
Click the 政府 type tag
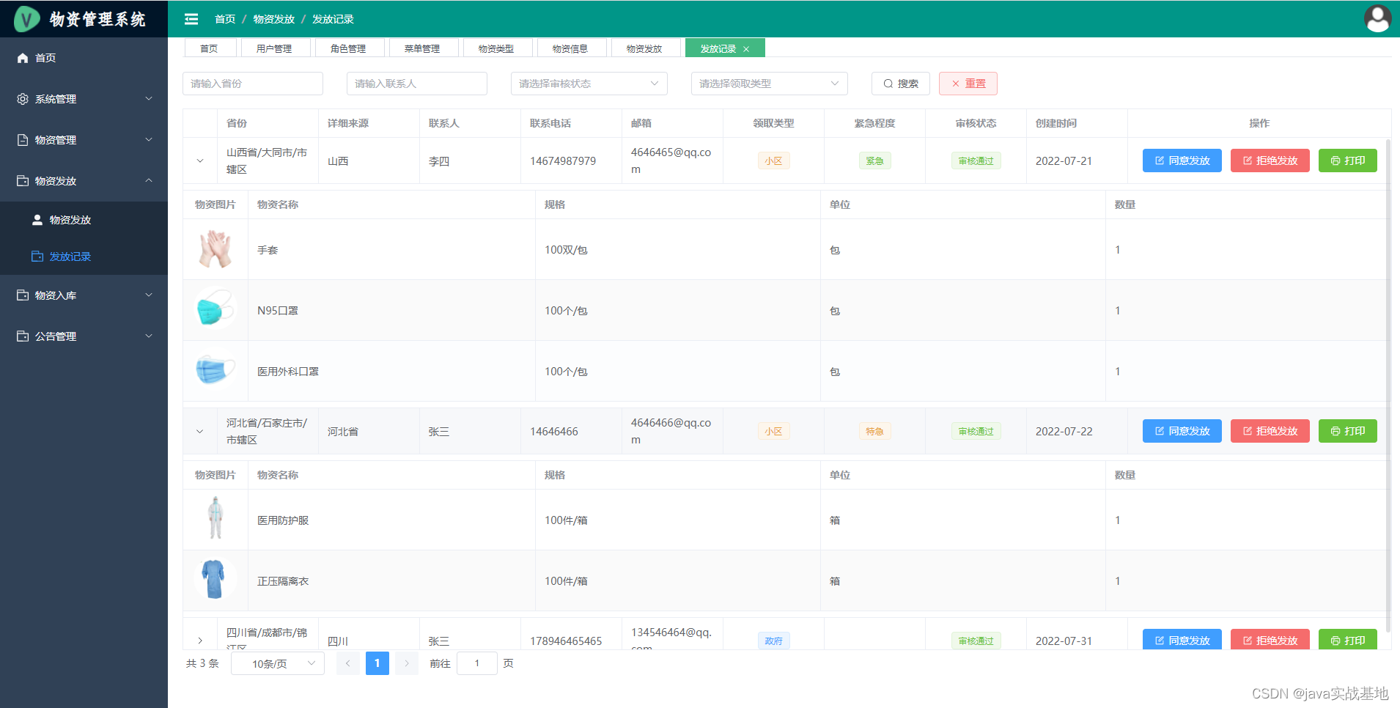pyautogui.click(x=774, y=641)
